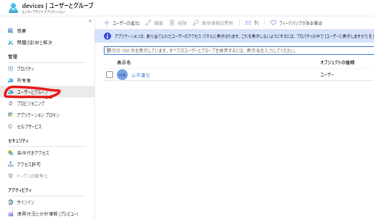Viewport: 374px width, 220px height.
Task: Click the 所有者 people icon
Action: point(10,80)
